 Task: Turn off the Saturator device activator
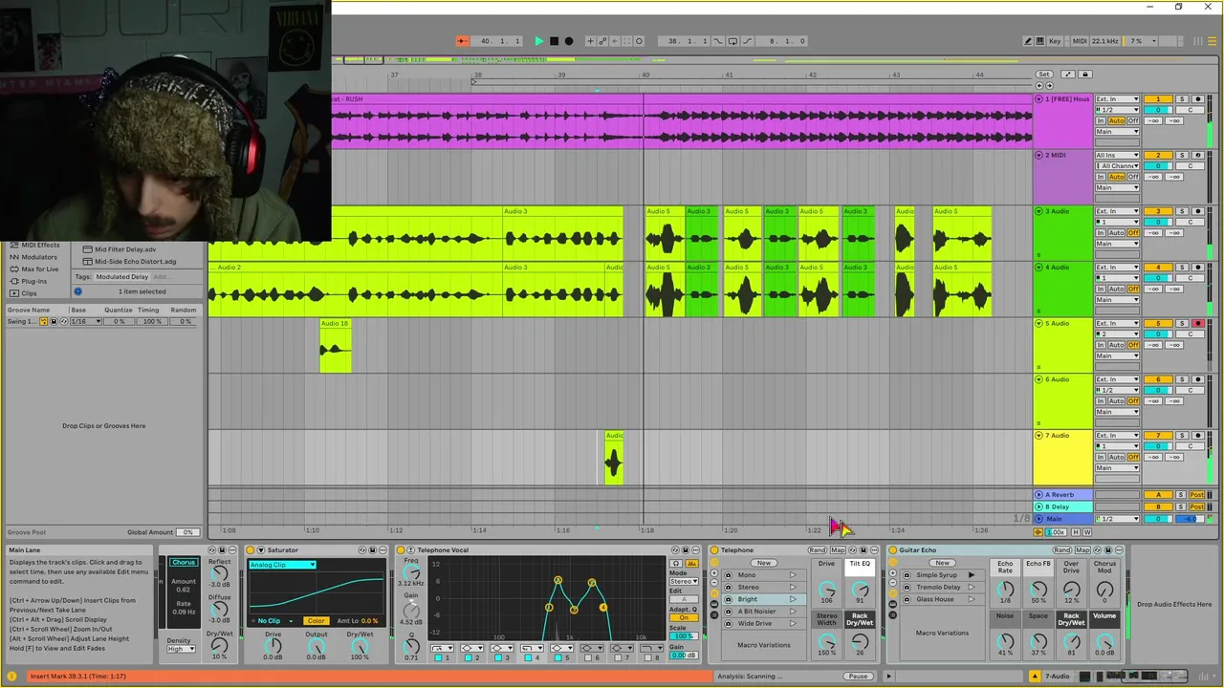251,550
